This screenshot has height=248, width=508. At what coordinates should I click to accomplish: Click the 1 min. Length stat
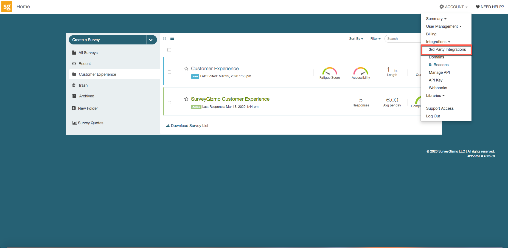pyautogui.click(x=392, y=72)
